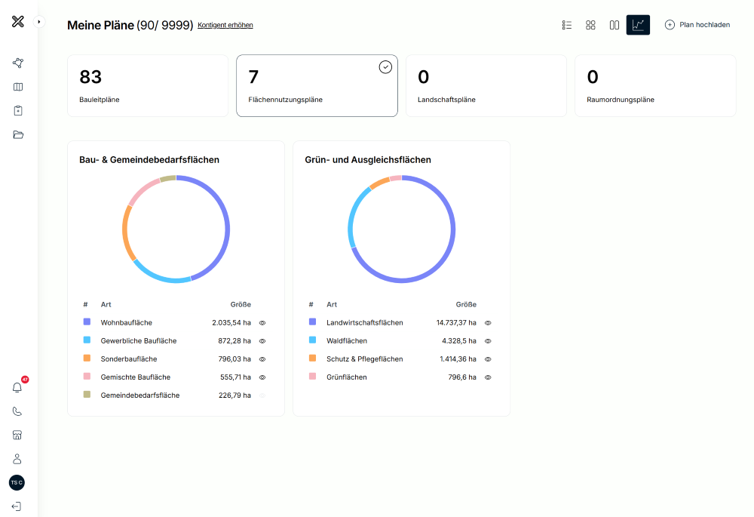Click the Grünflächen pink swatch
Viewport: 754px width, 517px height.
pos(313,376)
